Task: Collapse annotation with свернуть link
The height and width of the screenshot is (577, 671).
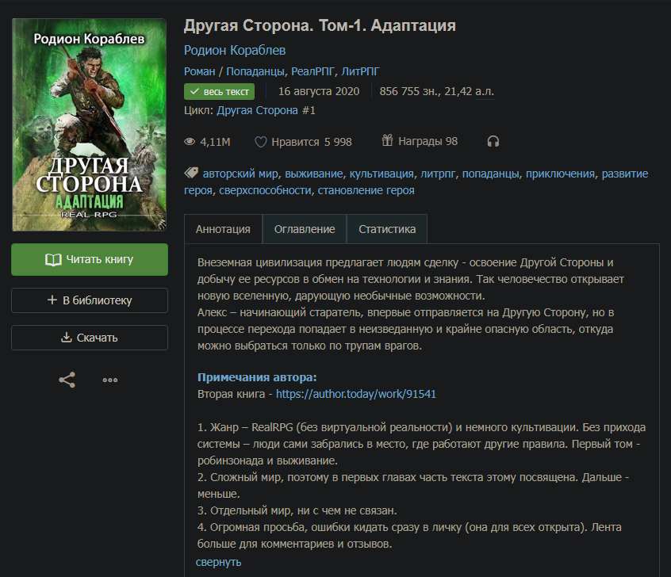Action: click(218, 562)
